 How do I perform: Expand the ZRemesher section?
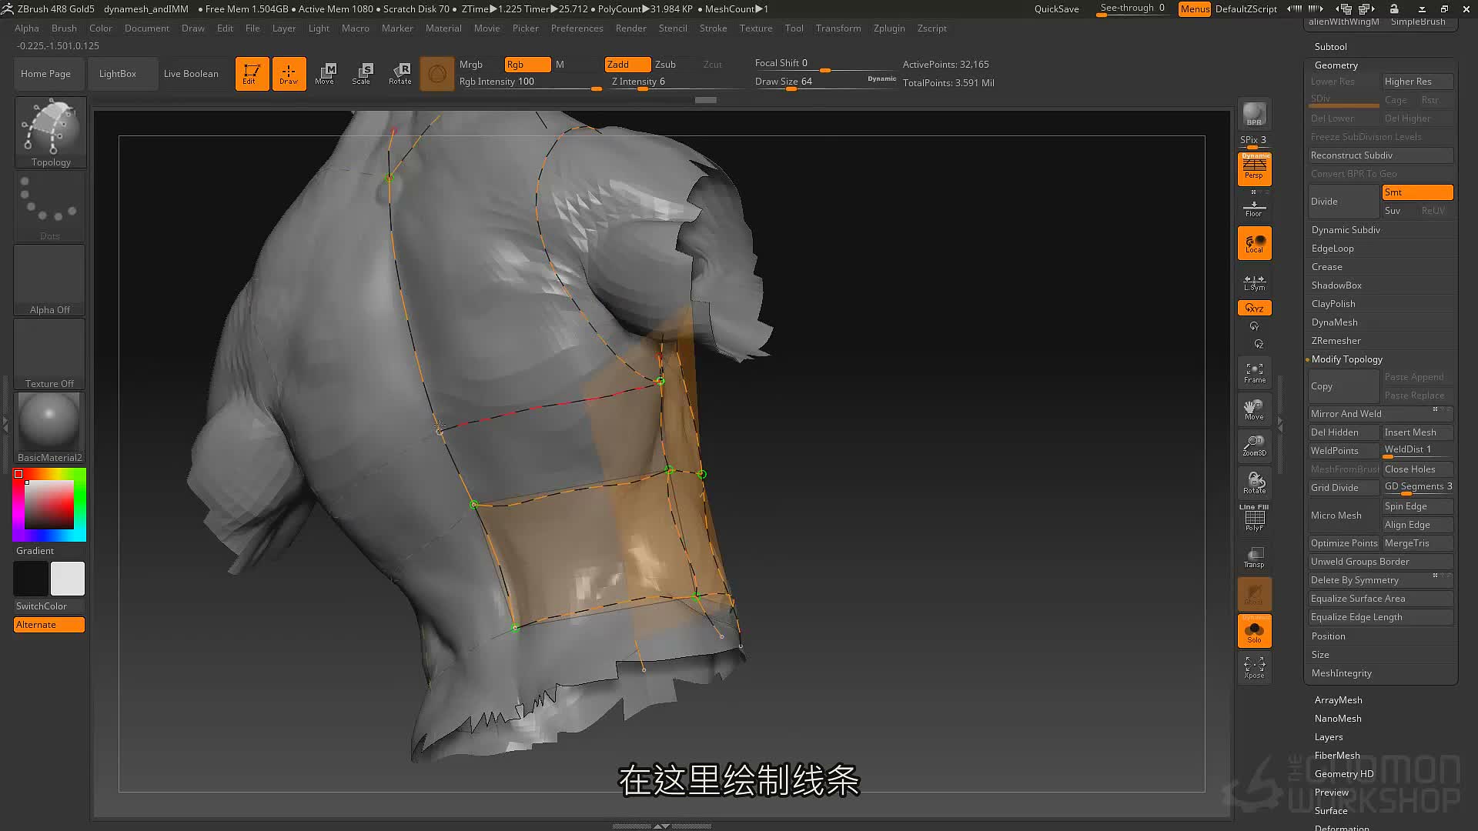tap(1380, 341)
